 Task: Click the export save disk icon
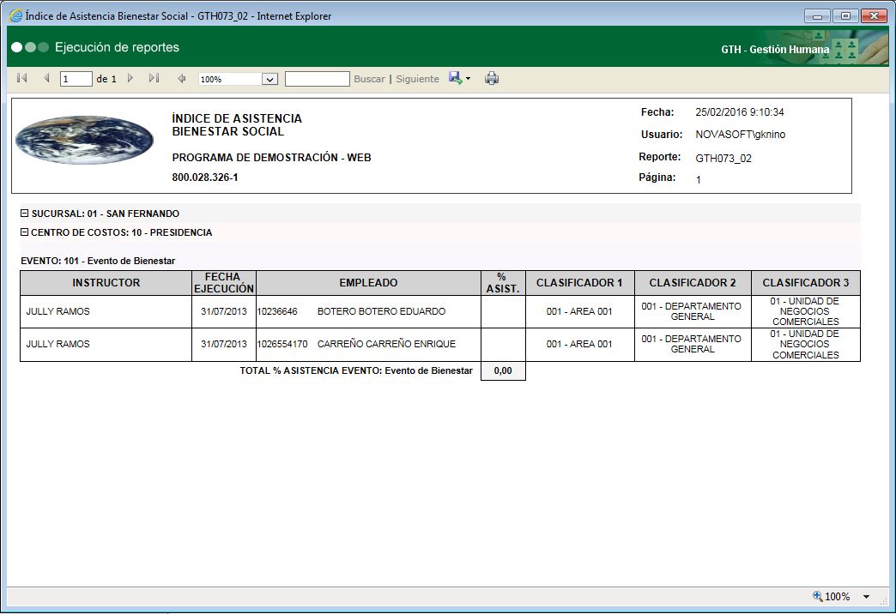(455, 79)
